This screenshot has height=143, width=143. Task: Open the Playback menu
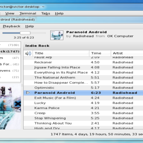coord(11,26)
